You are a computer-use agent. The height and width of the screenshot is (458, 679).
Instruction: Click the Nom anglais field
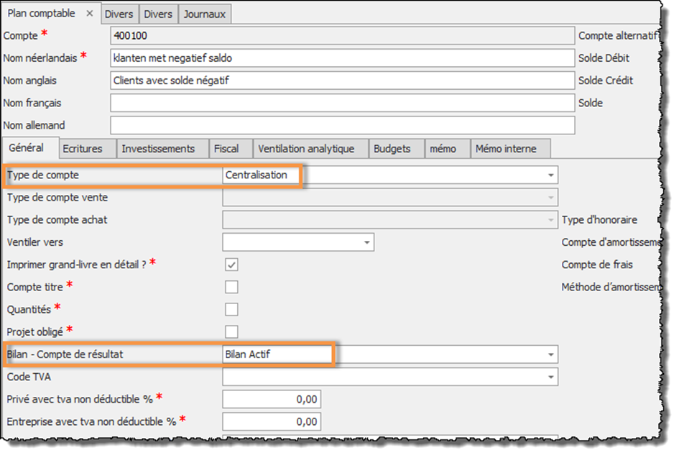[x=343, y=81]
